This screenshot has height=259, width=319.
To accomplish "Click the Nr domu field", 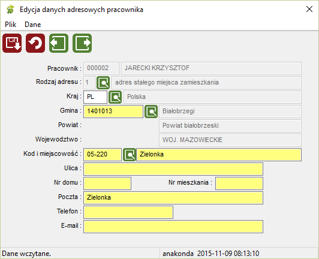I will [x=107, y=183].
